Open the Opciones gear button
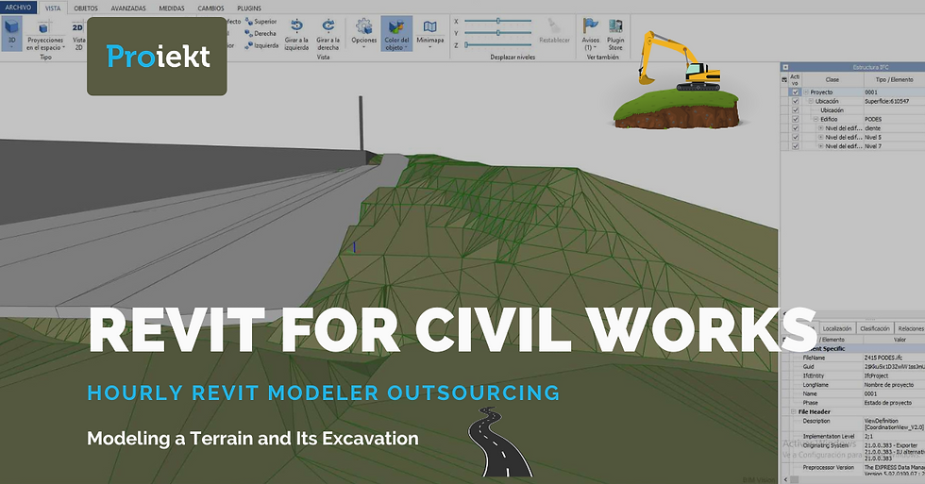The width and height of the screenshot is (925, 484). (364, 32)
